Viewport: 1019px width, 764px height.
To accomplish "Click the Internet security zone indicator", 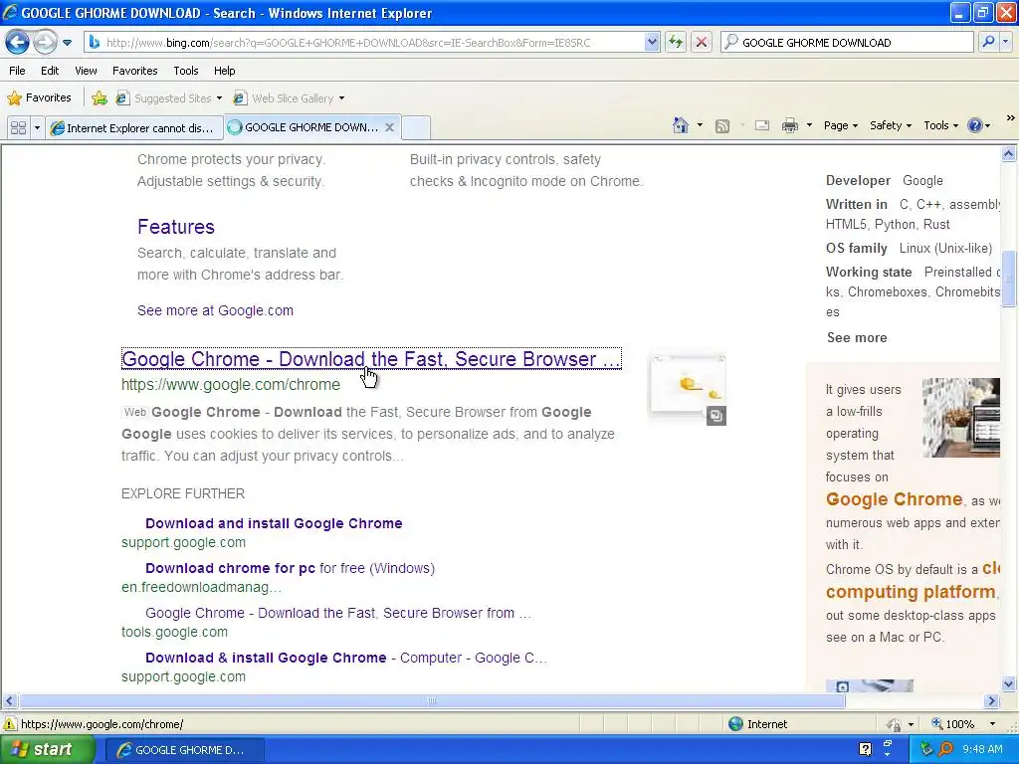I will (x=757, y=724).
